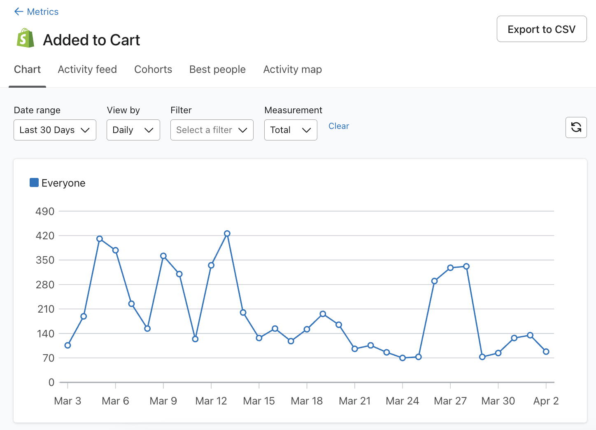The image size is (596, 430).
Task: Switch to the Activity feed tab
Action: (x=87, y=69)
